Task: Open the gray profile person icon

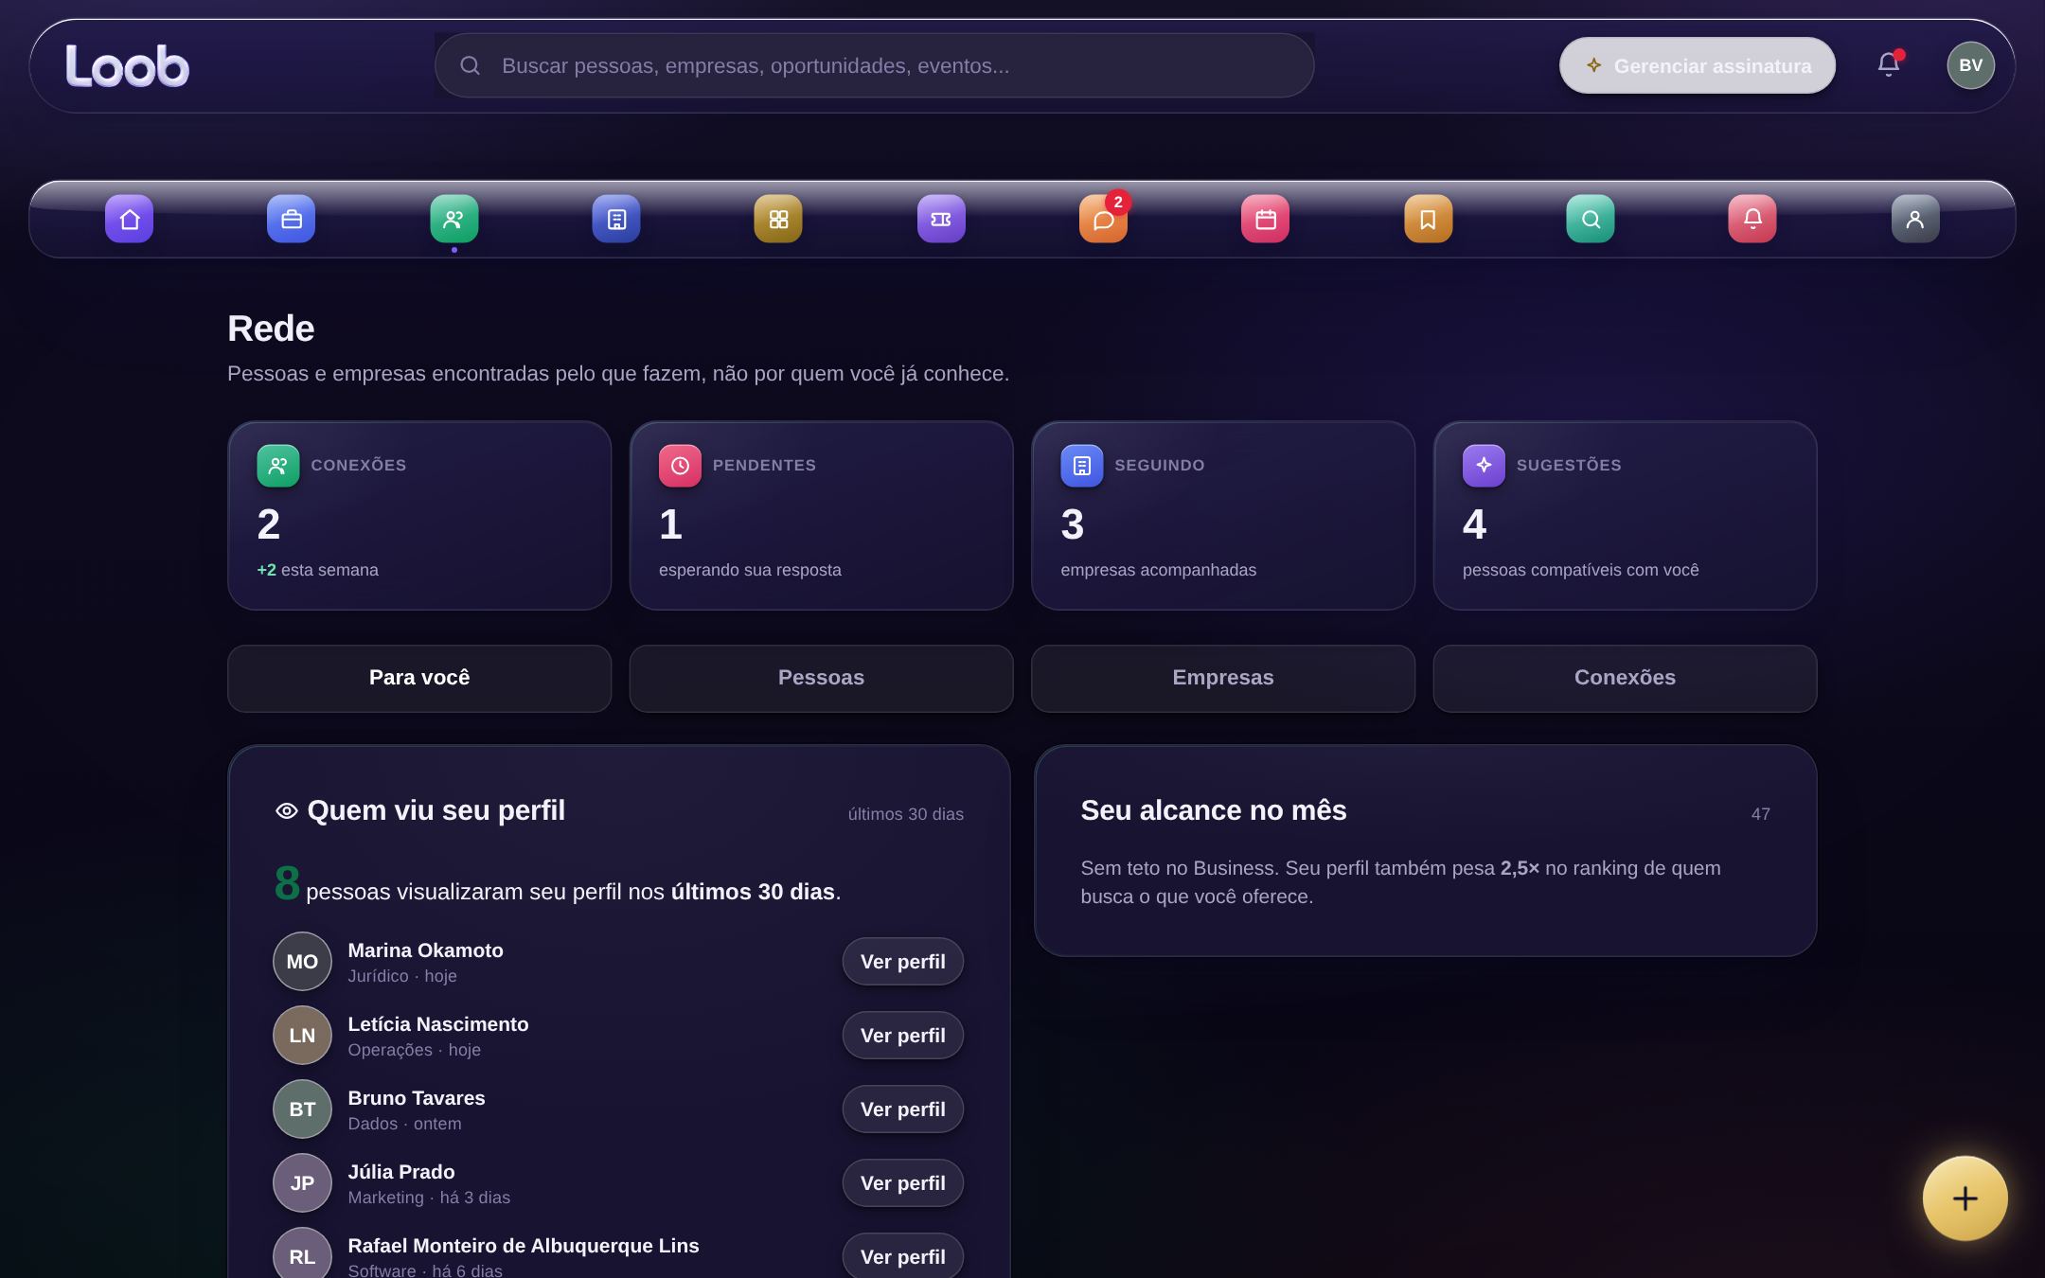Action: (x=1914, y=219)
